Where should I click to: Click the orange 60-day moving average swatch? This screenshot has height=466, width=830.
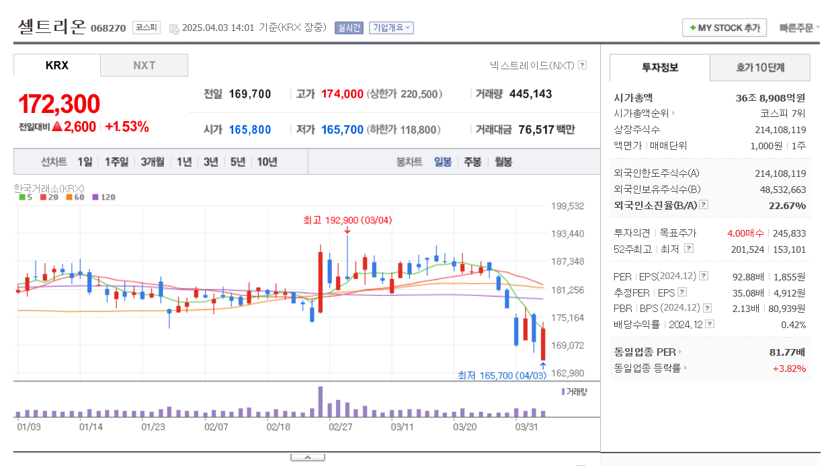point(69,197)
